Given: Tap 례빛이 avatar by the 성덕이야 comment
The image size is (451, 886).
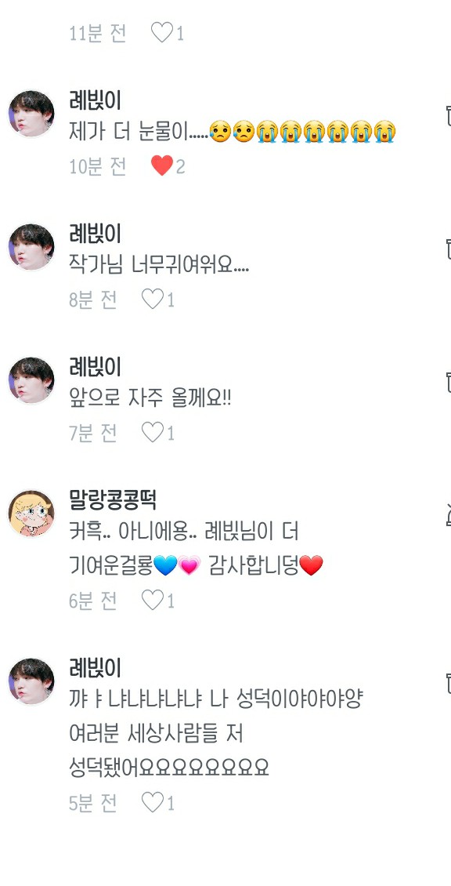Looking at the screenshot, I should point(31,681).
